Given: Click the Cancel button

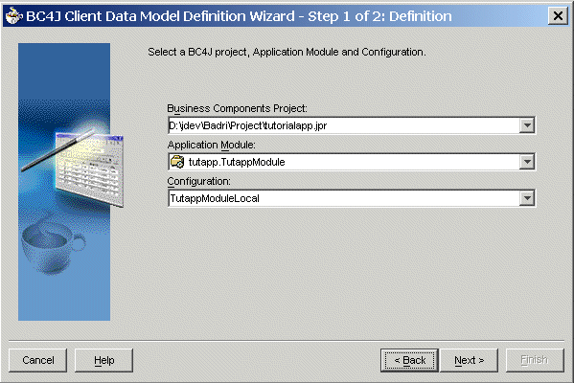Looking at the screenshot, I should [37, 360].
